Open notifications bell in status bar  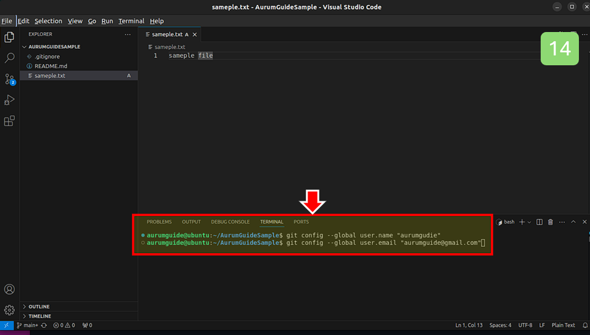tap(584, 325)
